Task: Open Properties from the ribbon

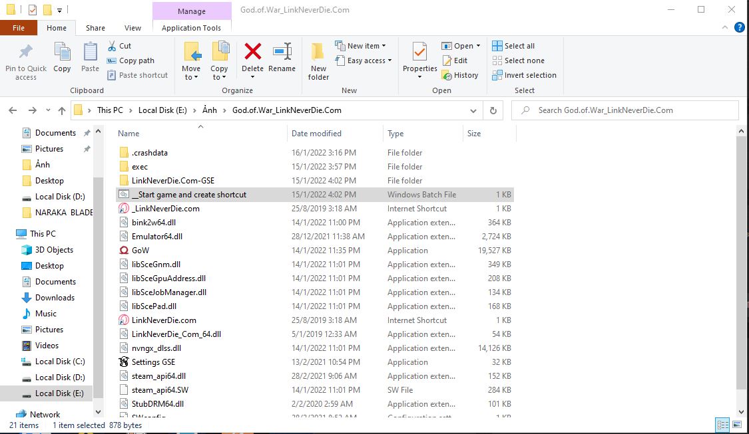Action: 419,58
